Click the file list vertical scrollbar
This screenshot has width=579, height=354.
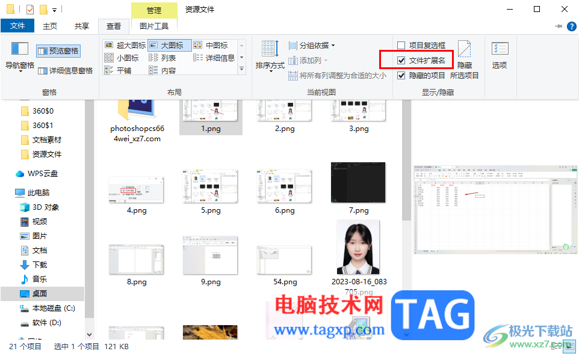point(406,160)
